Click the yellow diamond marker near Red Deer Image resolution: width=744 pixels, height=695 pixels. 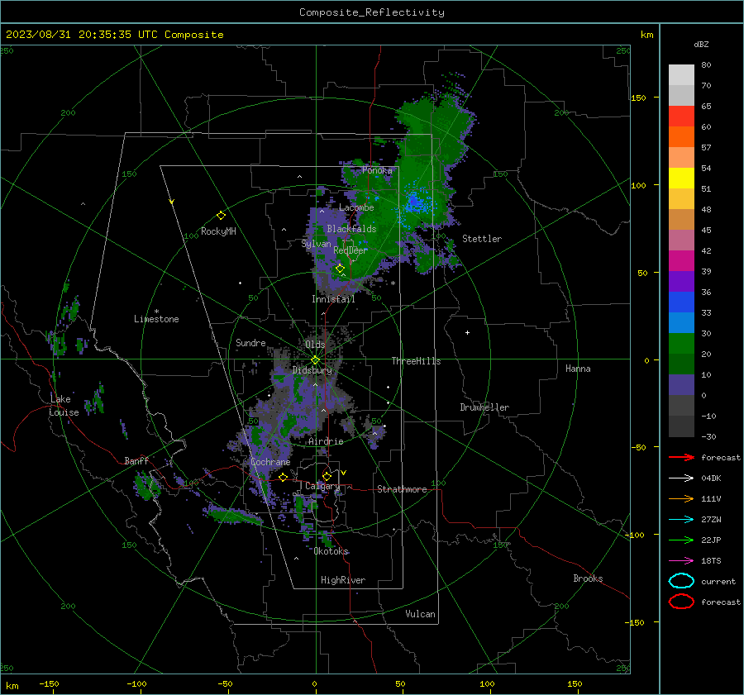click(x=340, y=269)
